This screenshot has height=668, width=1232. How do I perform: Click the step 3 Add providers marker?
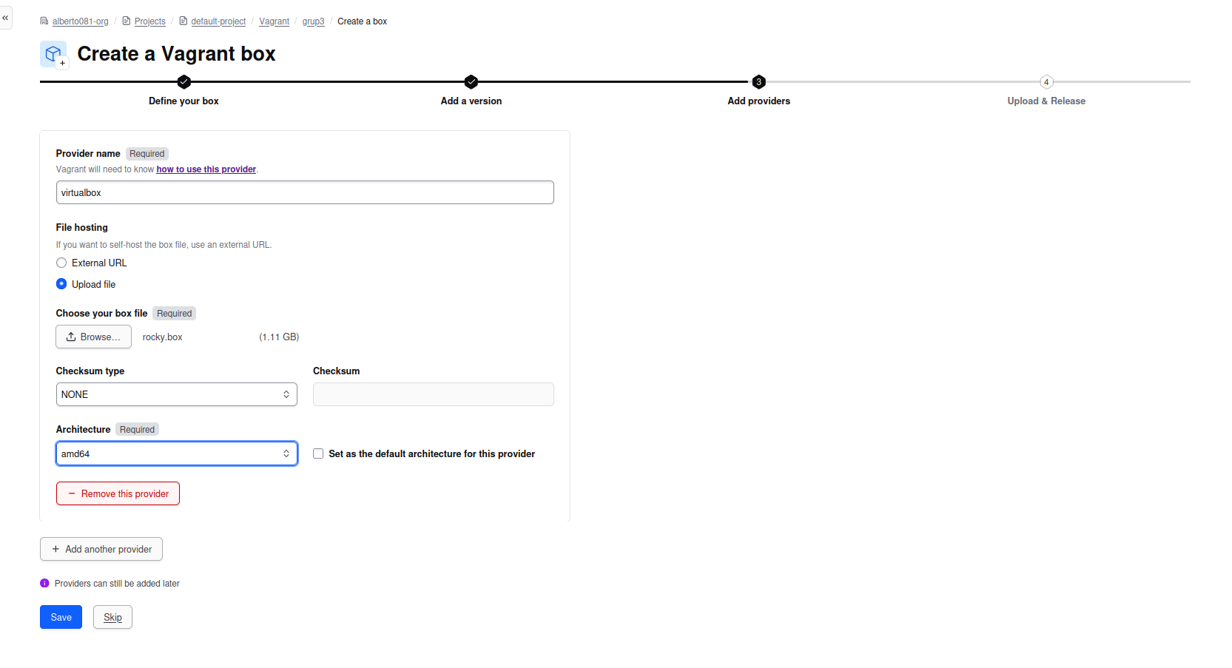(x=758, y=82)
